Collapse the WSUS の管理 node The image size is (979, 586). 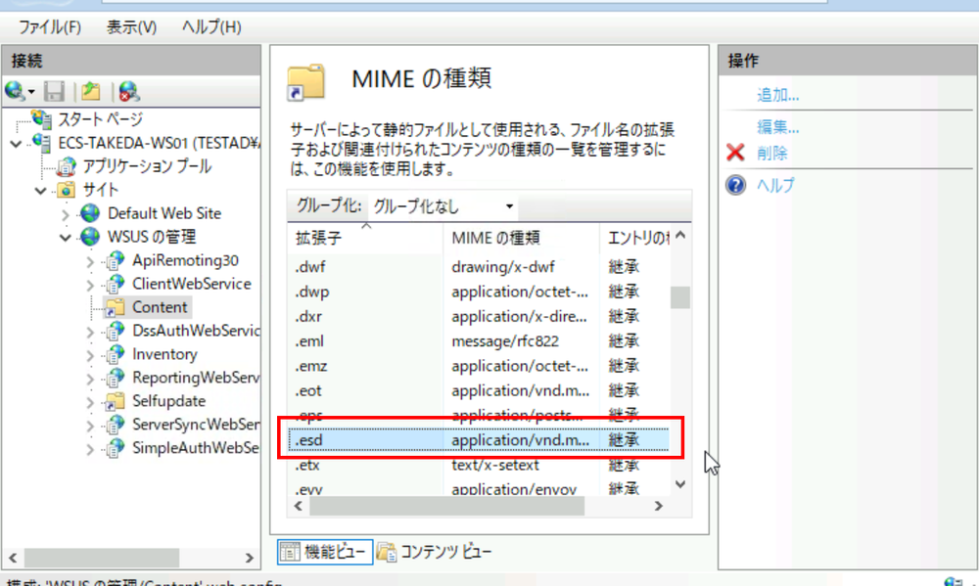[66, 237]
